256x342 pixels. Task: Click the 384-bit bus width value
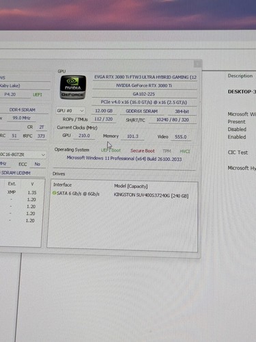pos(182,111)
